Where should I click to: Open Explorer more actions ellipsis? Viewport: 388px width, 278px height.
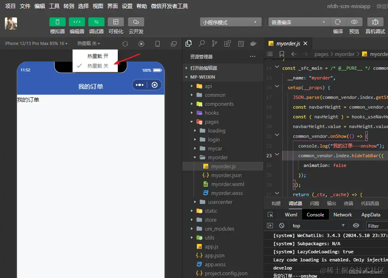(253, 56)
